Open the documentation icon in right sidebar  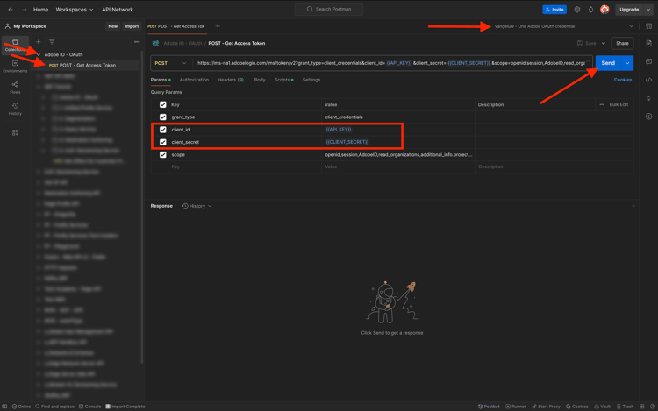[648, 43]
